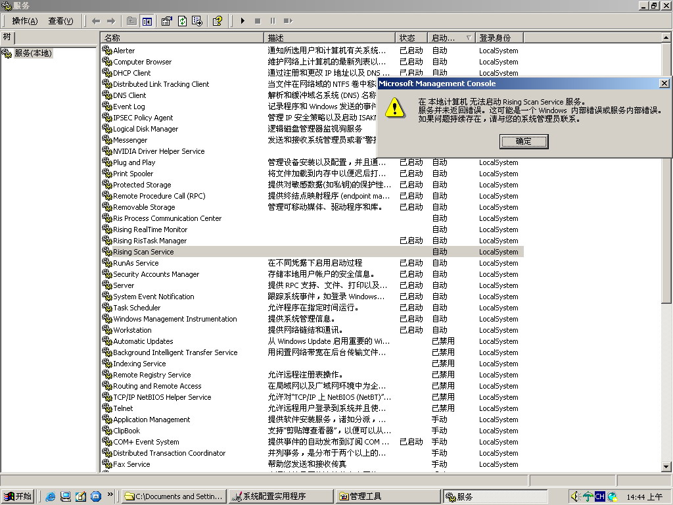Select the Telnet service icon
Image resolution: width=673 pixels, height=505 pixels.
(107, 408)
